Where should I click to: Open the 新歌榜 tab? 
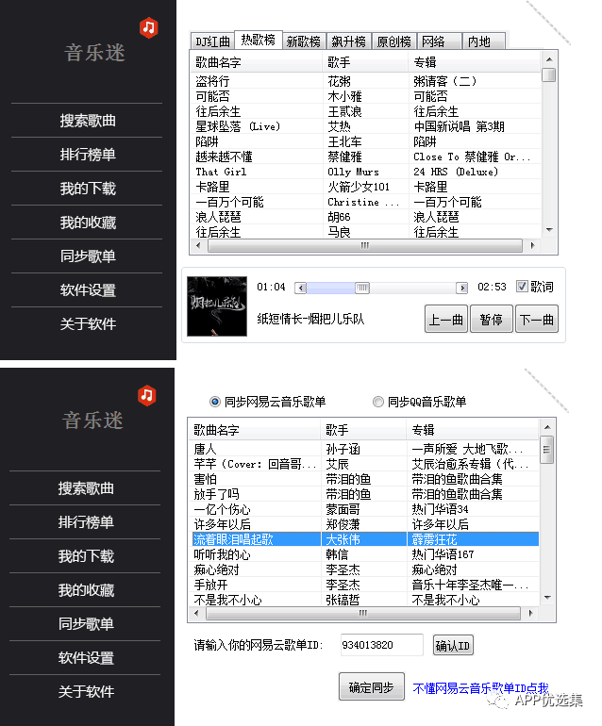click(304, 41)
